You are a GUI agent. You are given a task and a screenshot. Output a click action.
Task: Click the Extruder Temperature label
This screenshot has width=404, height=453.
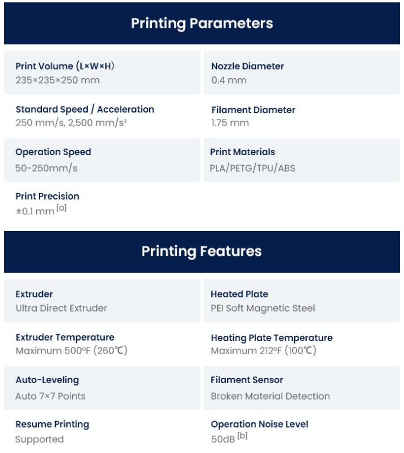coord(65,338)
